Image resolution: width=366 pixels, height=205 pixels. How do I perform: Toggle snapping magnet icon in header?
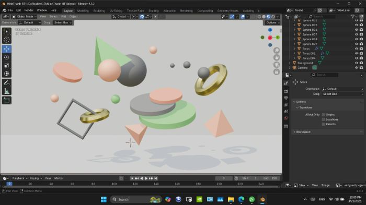coord(142,17)
